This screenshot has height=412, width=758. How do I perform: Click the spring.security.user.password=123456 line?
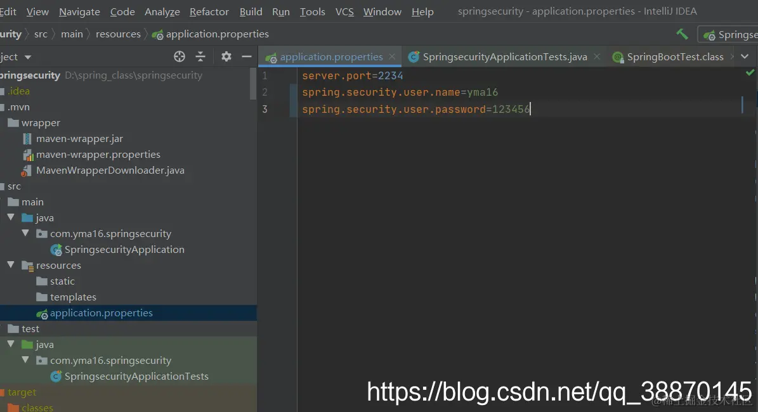tap(415, 108)
